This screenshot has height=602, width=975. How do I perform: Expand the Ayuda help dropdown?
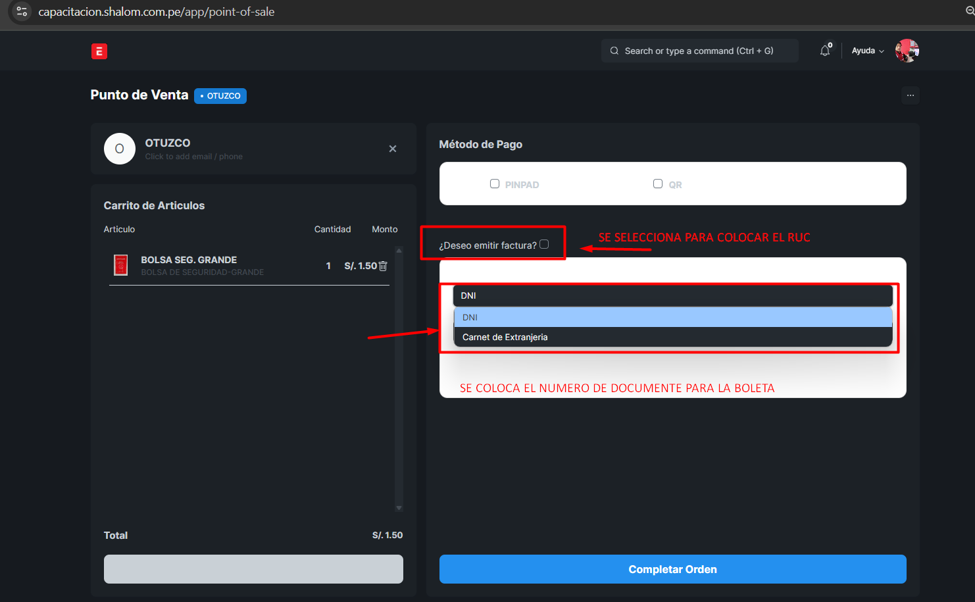[x=867, y=51]
